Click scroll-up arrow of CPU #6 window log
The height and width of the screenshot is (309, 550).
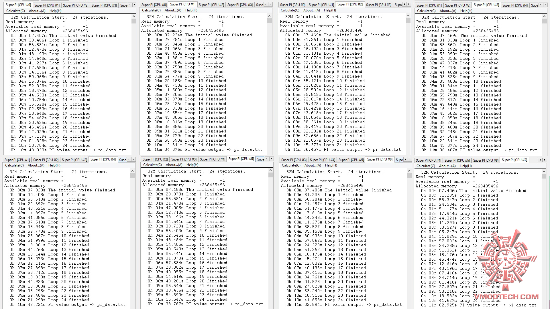pyautogui.click(x=409, y=171)
